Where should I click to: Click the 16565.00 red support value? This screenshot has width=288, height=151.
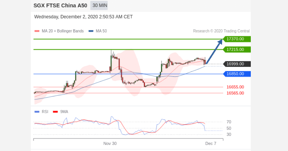coord(235,93)
